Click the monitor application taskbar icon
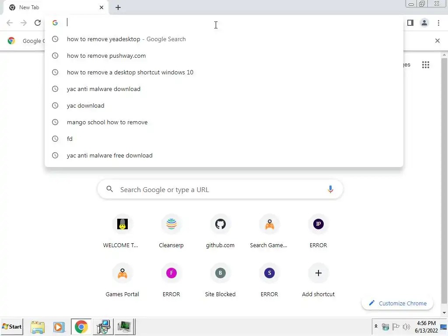 point(124,326)
